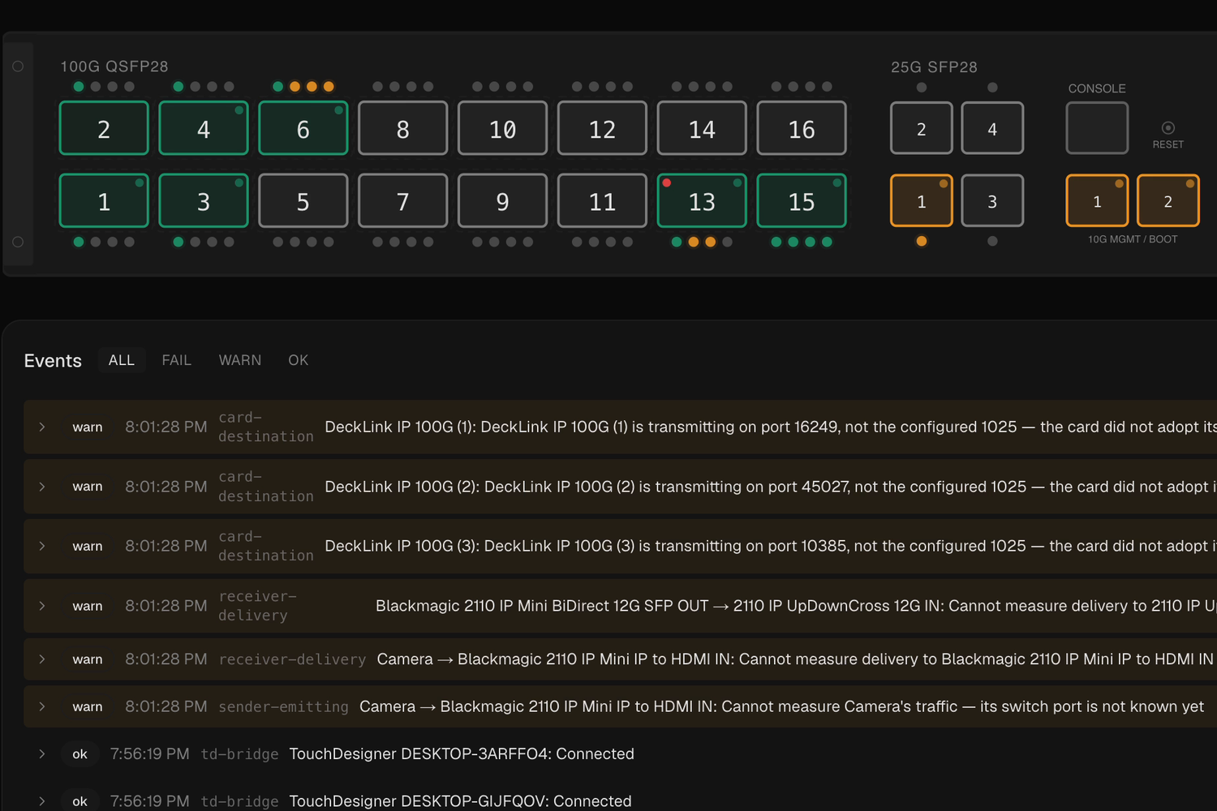Select 25G SFP28 port 3
This screenshot has height=811, width=1217.
pyautogui.click(x=992, y=200)
